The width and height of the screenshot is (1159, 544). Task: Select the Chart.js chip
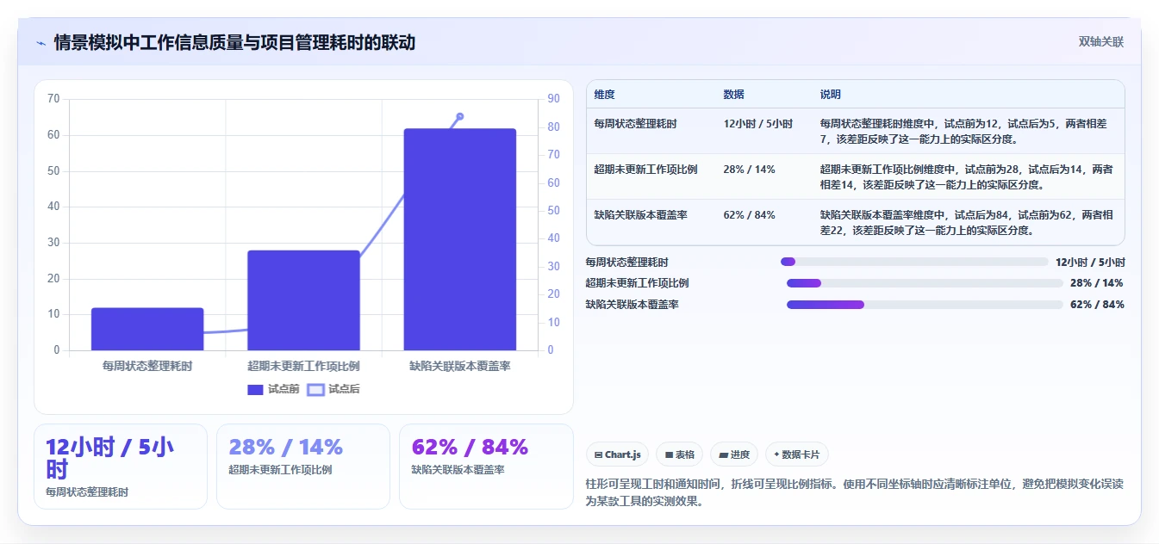click(x=618, y=454)
